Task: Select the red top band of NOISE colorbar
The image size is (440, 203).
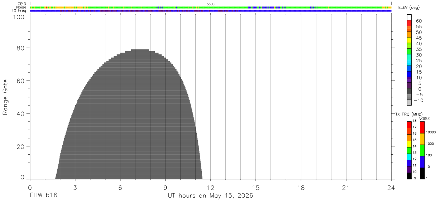Action: click(x=422, y=127)
